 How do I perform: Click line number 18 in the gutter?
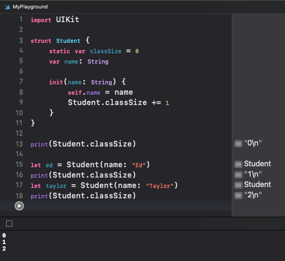click(x=19, y=196)
